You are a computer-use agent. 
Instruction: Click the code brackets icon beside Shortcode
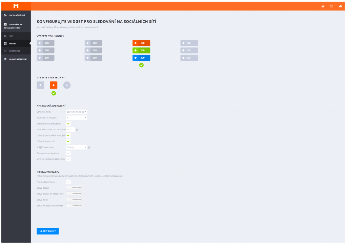coord(5,51)
